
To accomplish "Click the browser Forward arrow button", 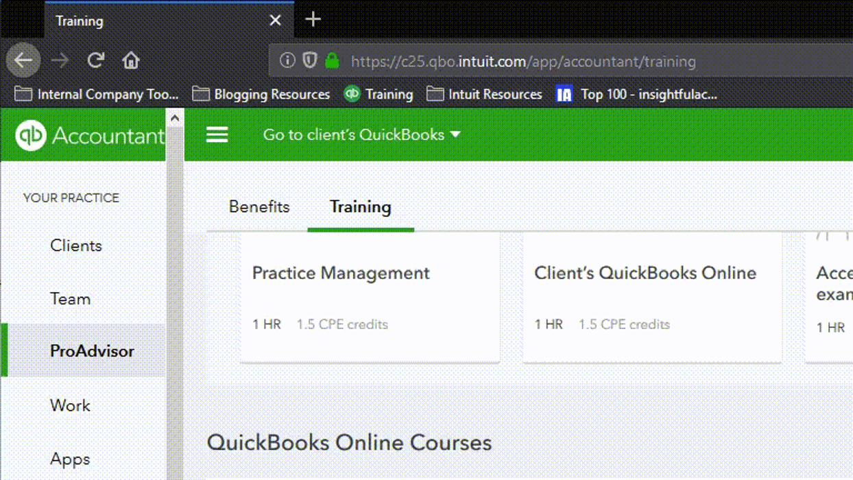I will tap(60, 60).
